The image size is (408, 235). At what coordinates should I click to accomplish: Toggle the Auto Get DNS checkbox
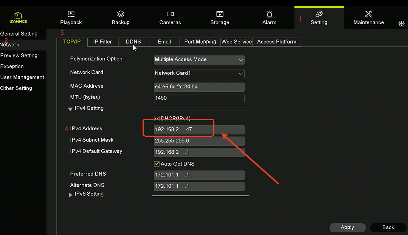pyautogui.click(x=157, y=164)
